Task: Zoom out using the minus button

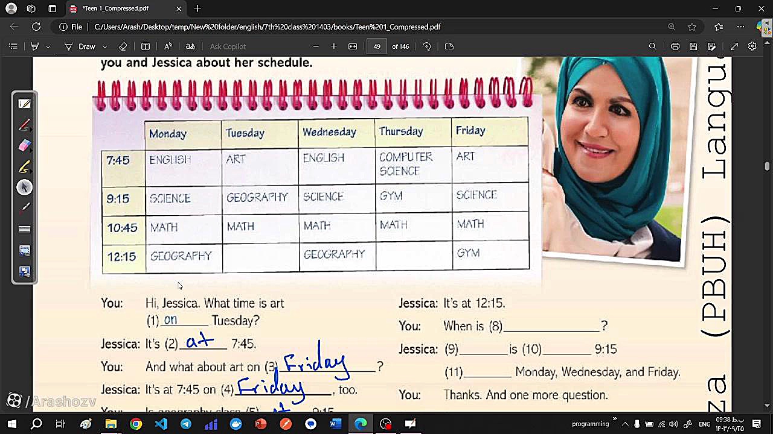Action: tap(316, 46)
